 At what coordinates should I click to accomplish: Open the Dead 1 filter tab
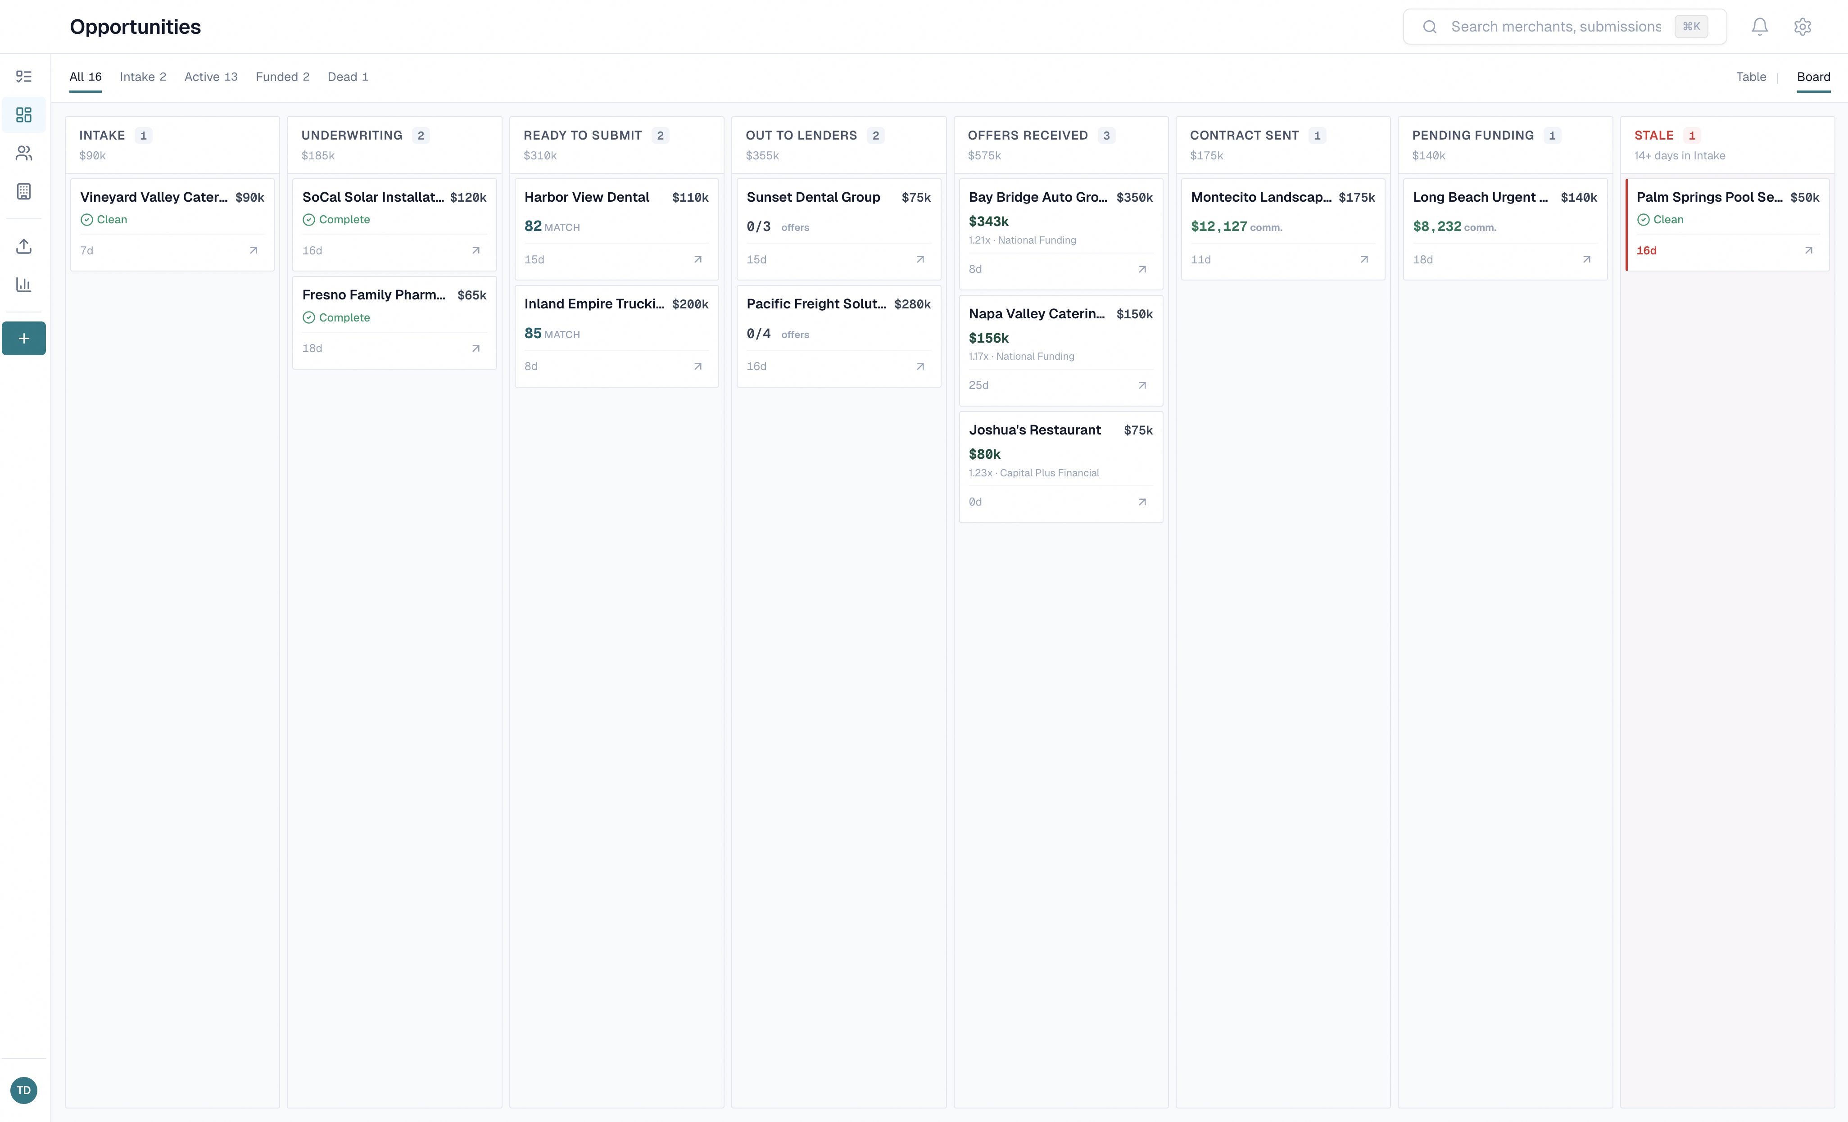click(x=347, y=77)
